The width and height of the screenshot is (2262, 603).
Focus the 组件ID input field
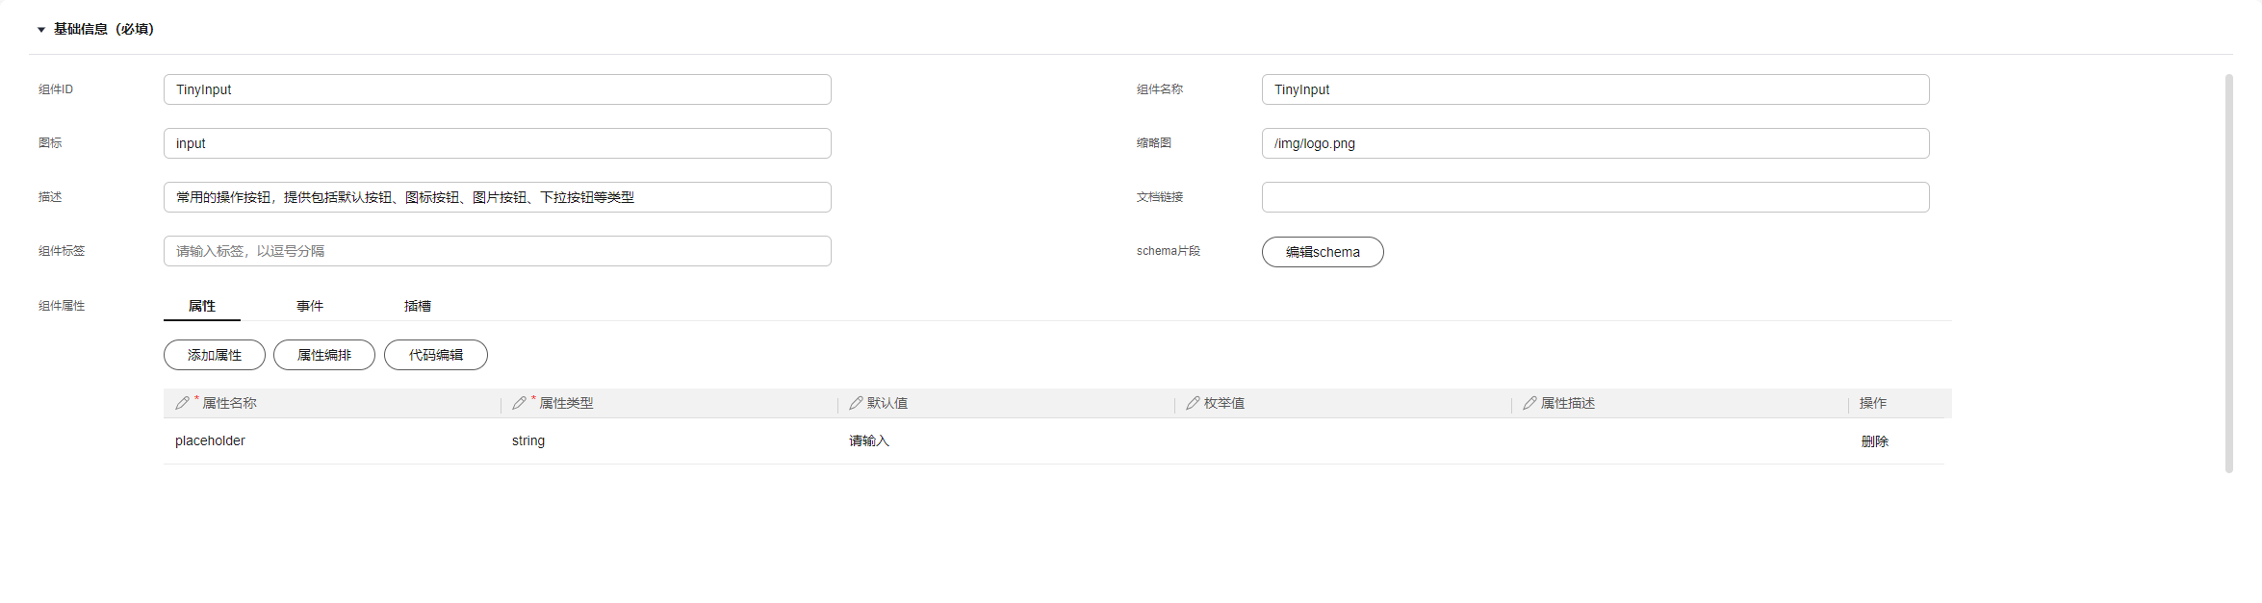[497, 89]
